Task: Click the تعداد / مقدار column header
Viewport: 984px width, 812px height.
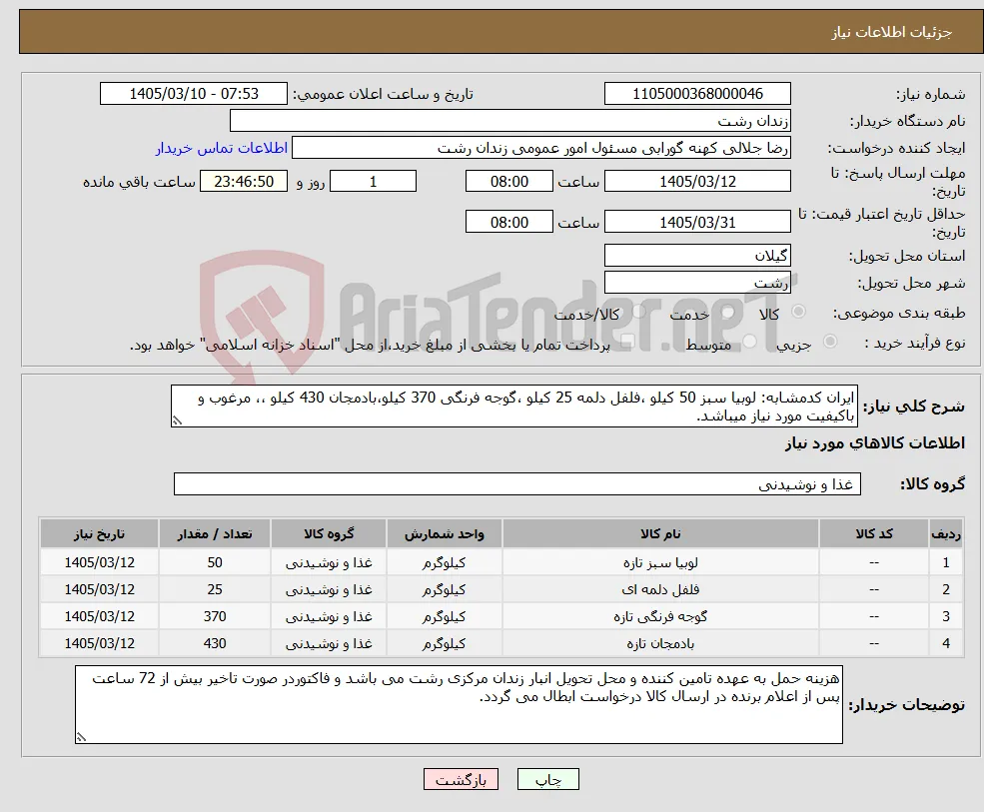Action: coord(215,534)
